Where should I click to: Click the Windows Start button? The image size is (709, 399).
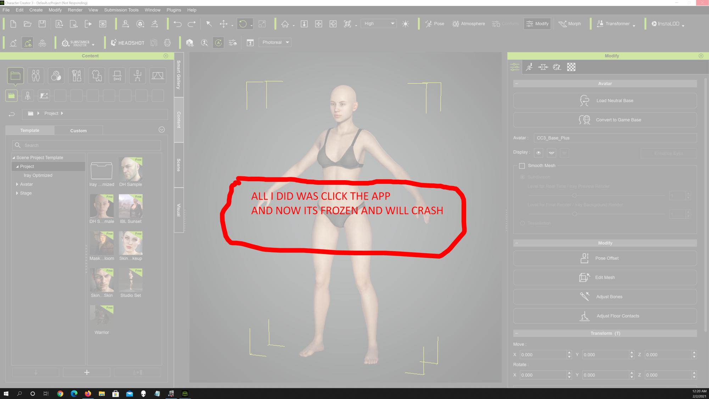(x=6, y=394)
